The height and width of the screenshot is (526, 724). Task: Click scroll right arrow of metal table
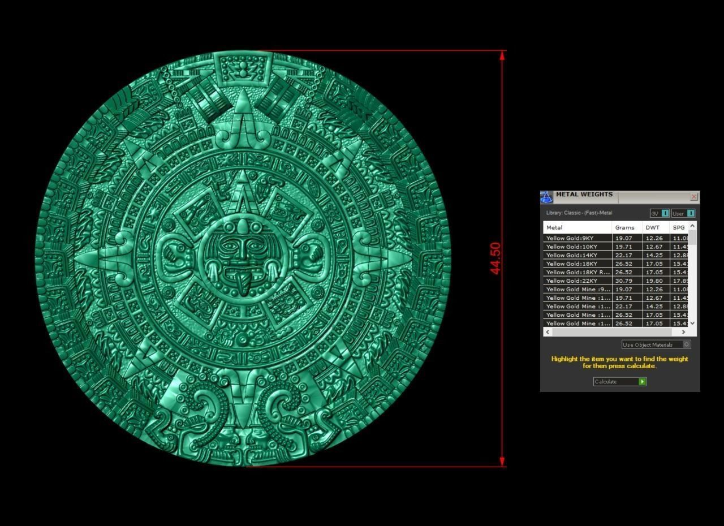click(x=684, y=332)
